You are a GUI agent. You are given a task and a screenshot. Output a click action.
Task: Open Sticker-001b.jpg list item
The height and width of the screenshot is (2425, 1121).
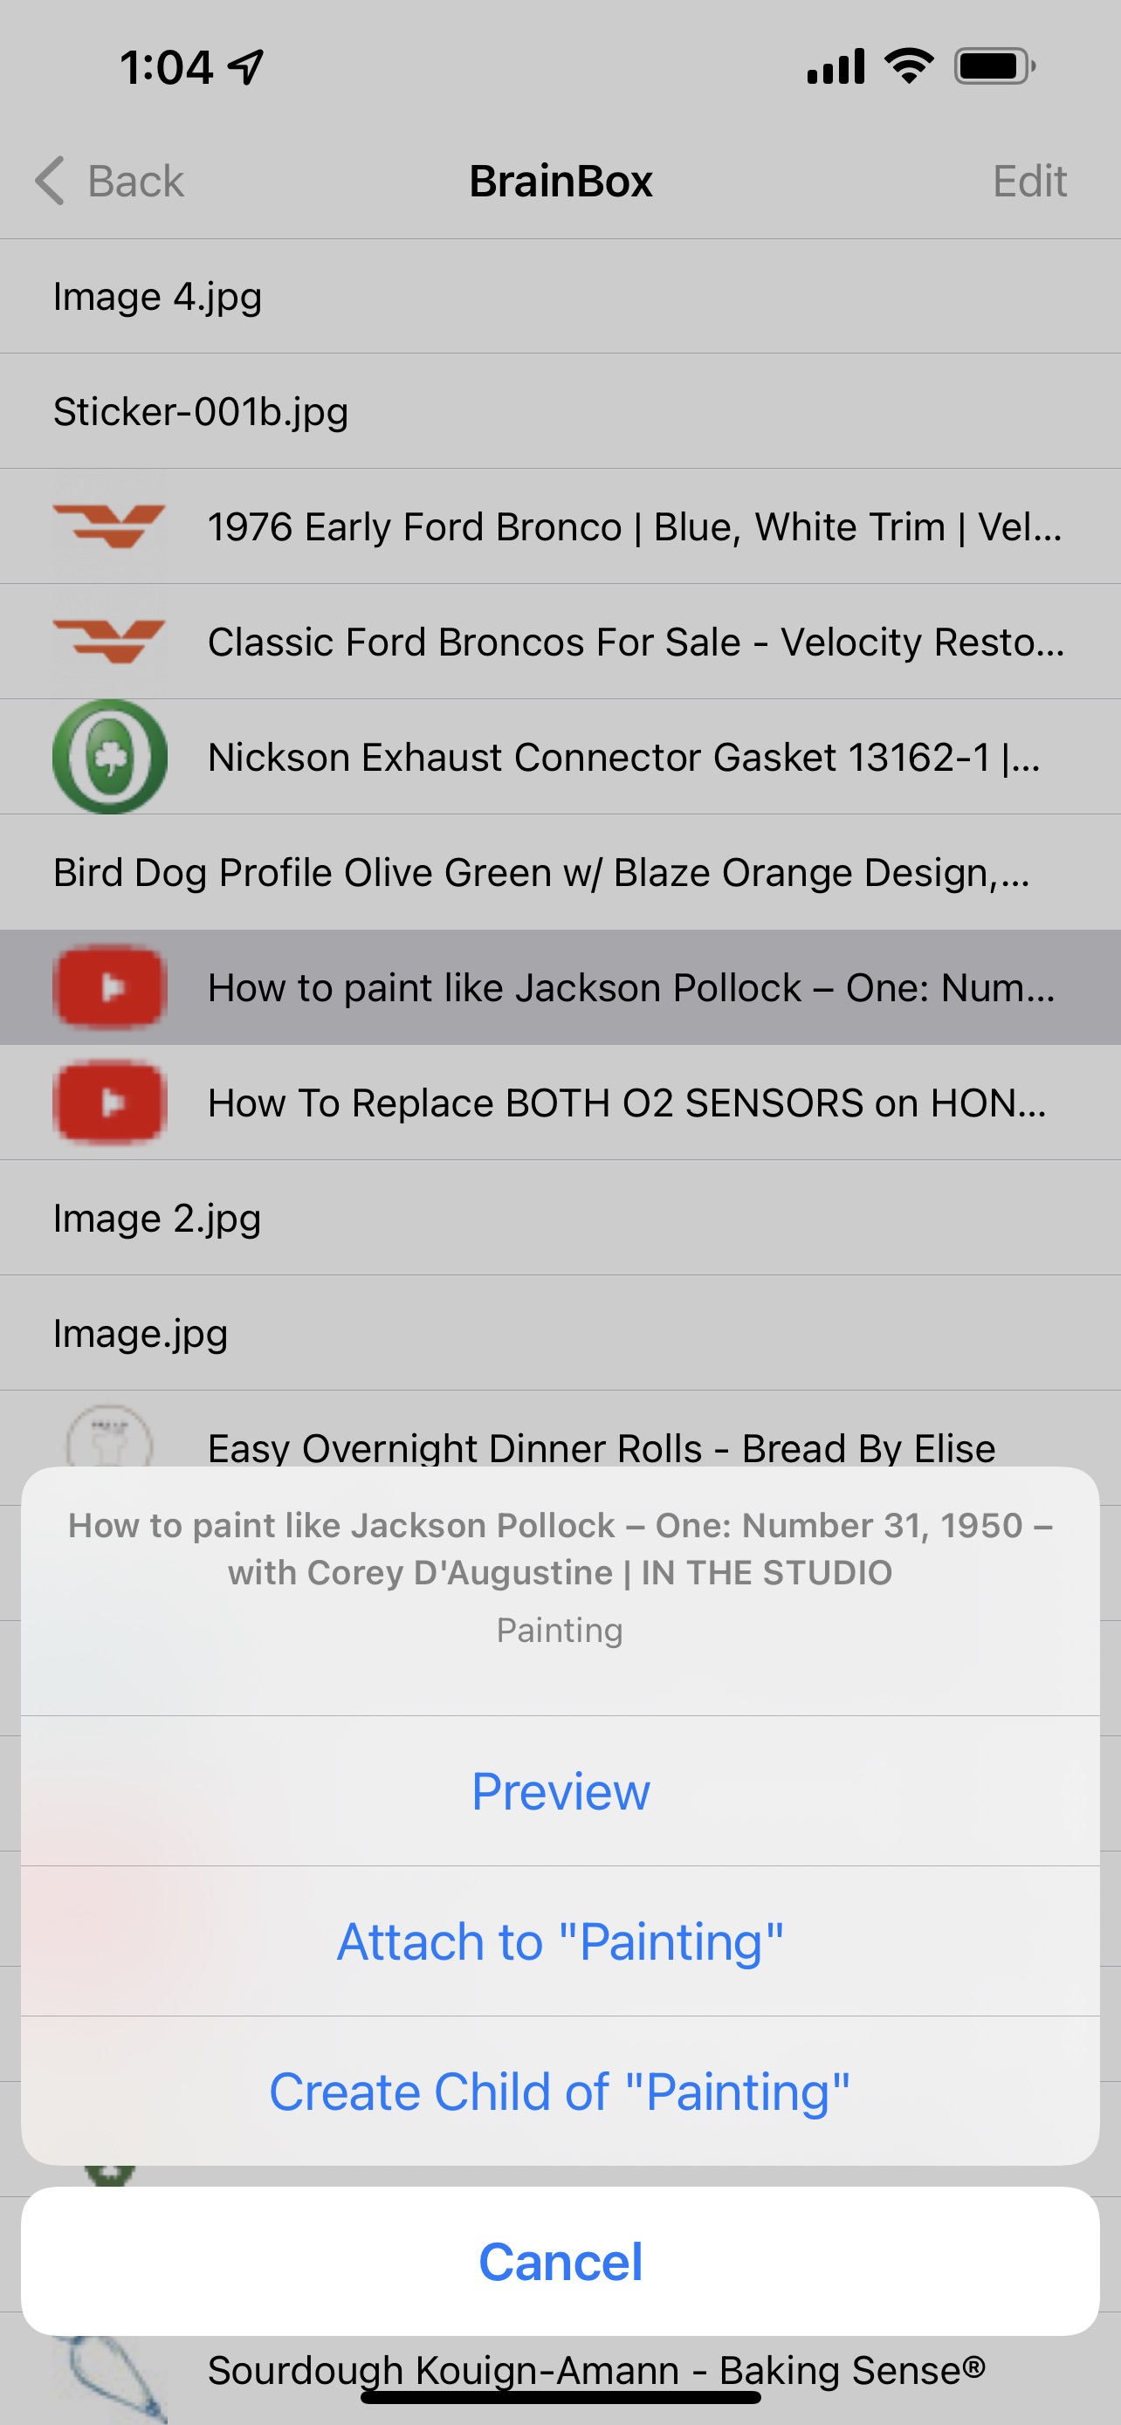pos(201,411)
